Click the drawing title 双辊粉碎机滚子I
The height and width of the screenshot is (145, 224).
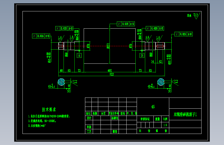point(185,115)
